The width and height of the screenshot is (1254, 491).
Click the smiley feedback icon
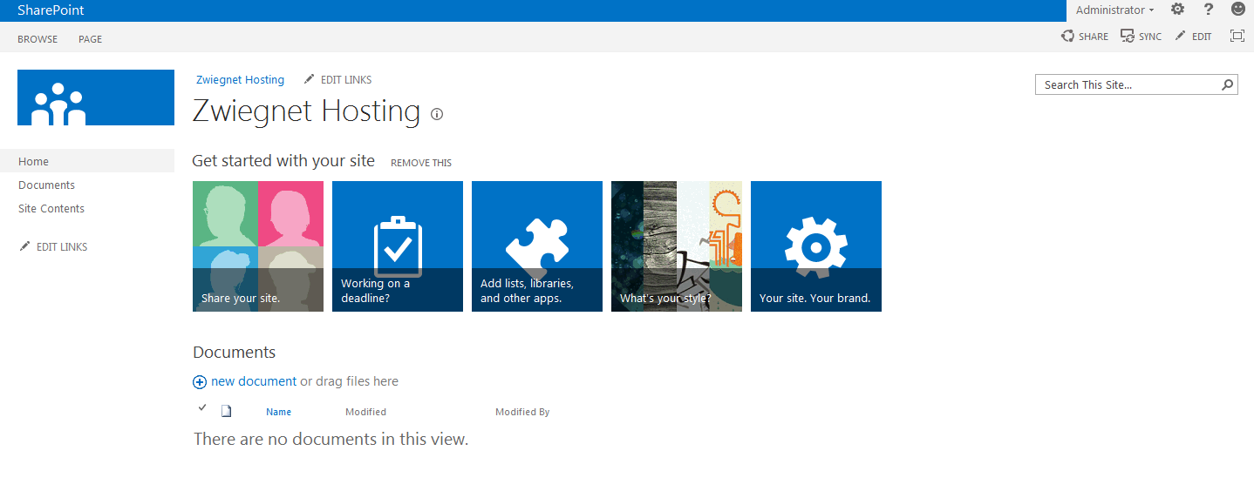click(1238, 10)
